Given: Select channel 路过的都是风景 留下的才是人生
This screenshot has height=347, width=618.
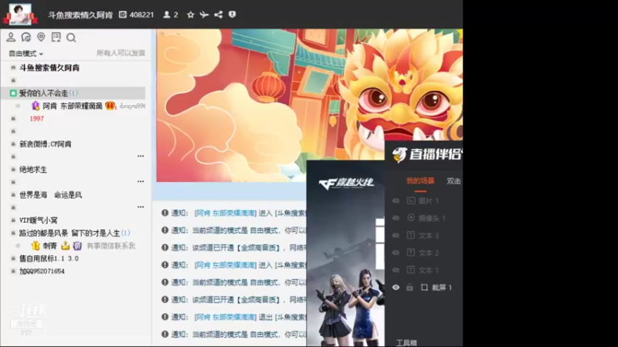Looking at the screenshot, I should [70, 233].
